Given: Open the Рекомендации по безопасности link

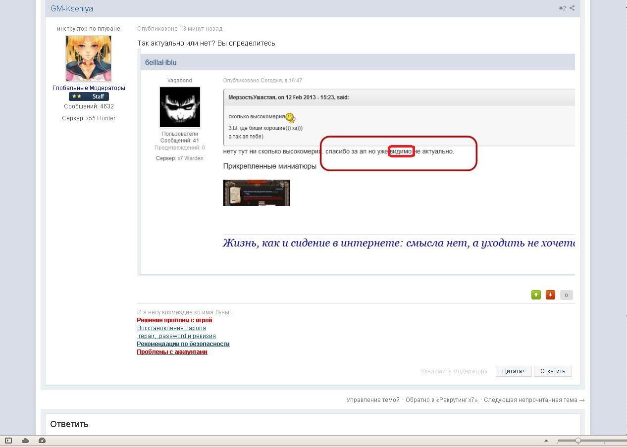Looking at the screenshot, I should 183,344.
